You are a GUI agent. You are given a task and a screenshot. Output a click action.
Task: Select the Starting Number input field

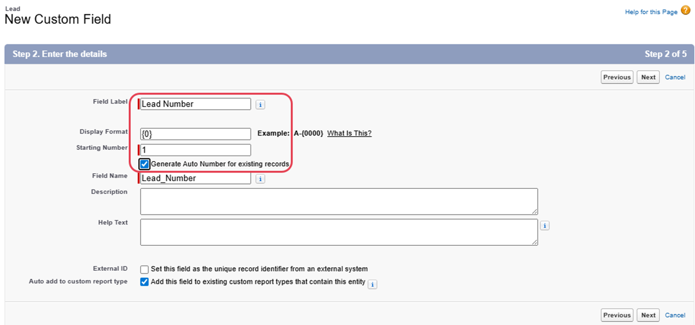coord(195,150)
